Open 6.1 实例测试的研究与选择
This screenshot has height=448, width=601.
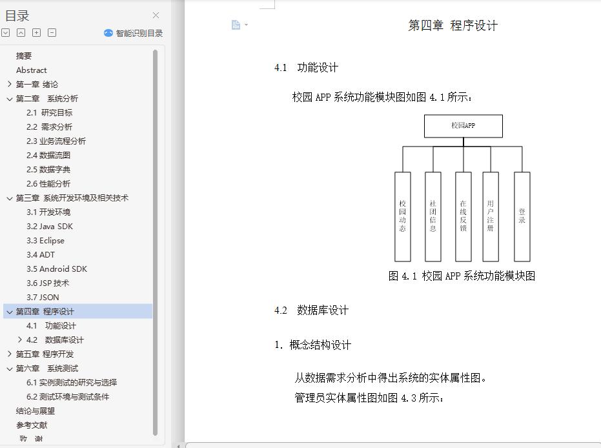click(72, 382)
